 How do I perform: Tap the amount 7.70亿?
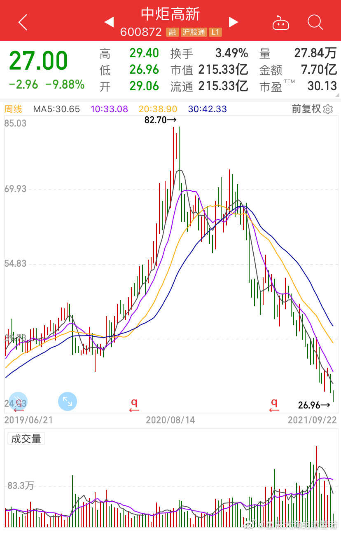coord(319,69)
